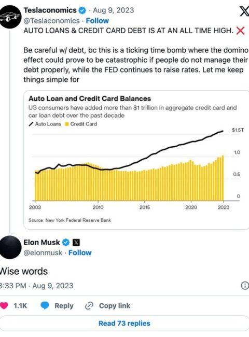The width and height of the screenshot is (249, 337).
Task: Open the @Teslaconomics handle link
Action: pos(51,21)
